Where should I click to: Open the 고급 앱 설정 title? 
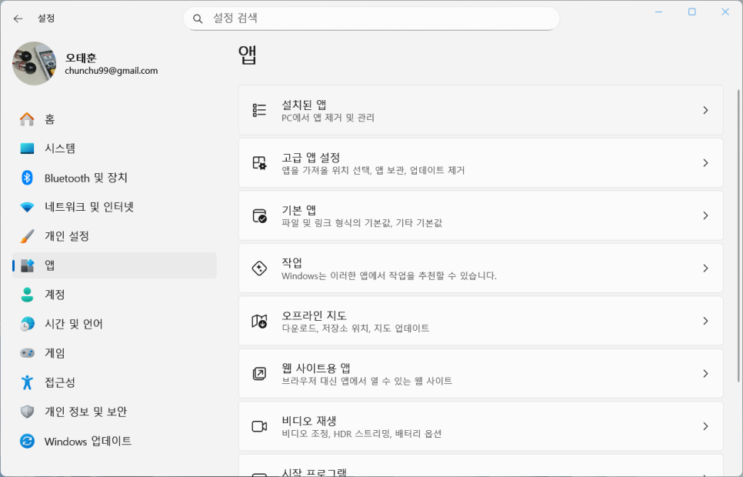pyautogui.click(x=311, y=158)
